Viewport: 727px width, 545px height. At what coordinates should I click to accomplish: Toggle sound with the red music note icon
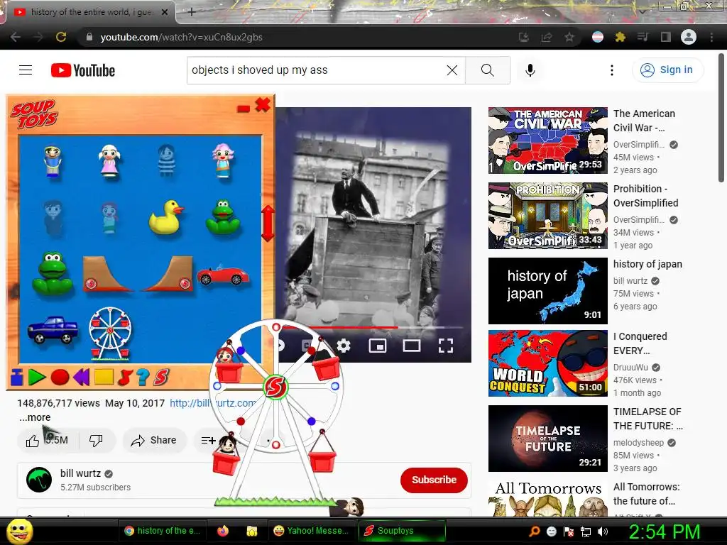125,378
